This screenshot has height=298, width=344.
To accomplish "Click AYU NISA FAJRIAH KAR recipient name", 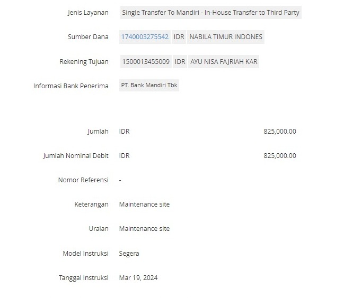I will point(224,62).
